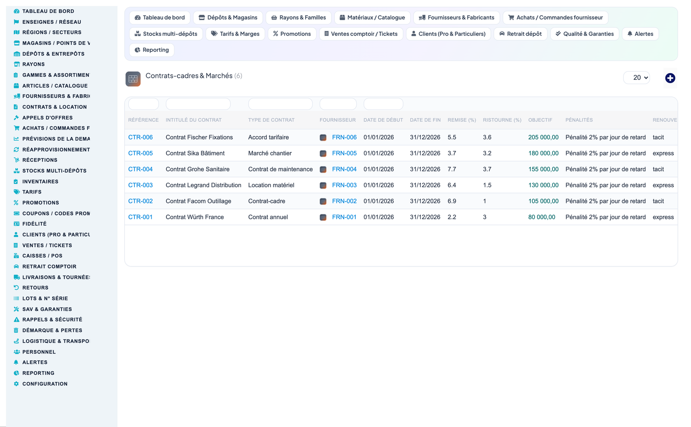The image size is (691, 427).
Task: Sort by Remise (%) column header
Action: point(461,120)
